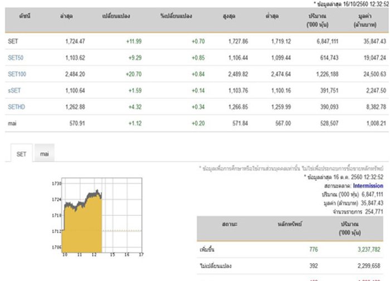Select SETHD percent change +0.34
This screenshot has height=281, width=390.
198,107
